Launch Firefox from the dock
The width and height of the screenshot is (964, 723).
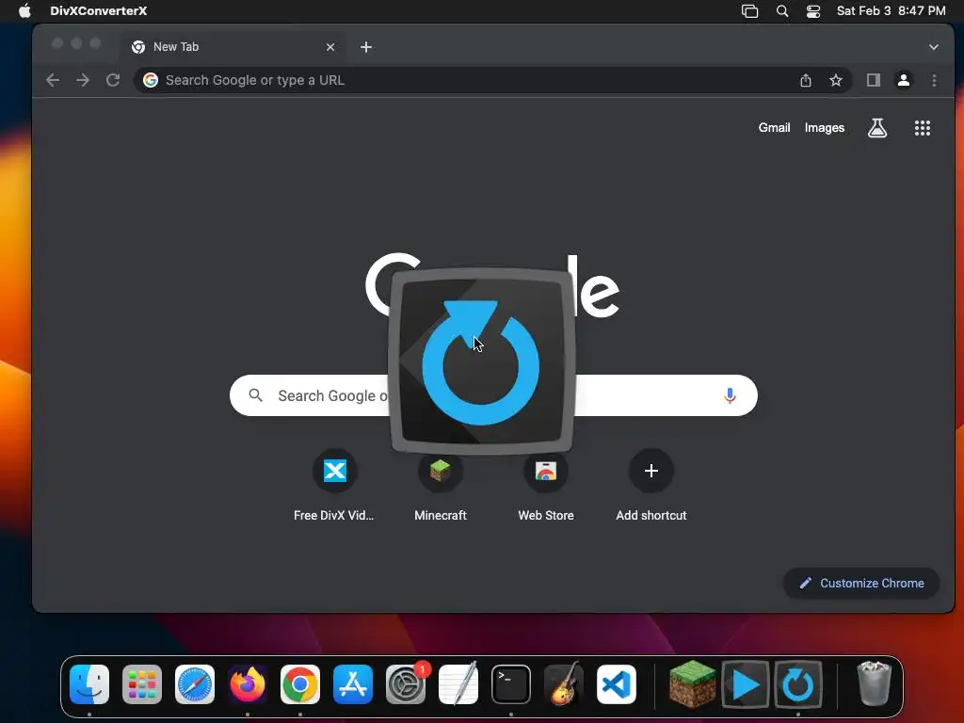point(248,684)
